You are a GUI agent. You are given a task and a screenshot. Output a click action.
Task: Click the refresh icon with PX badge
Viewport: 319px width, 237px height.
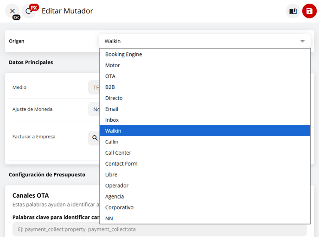[x=29, y=11]
